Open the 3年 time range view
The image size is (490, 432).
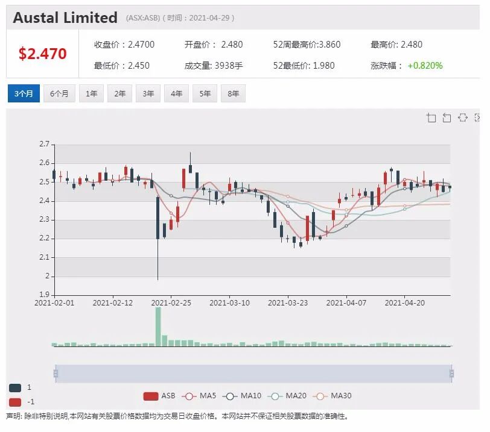(148, 93)
